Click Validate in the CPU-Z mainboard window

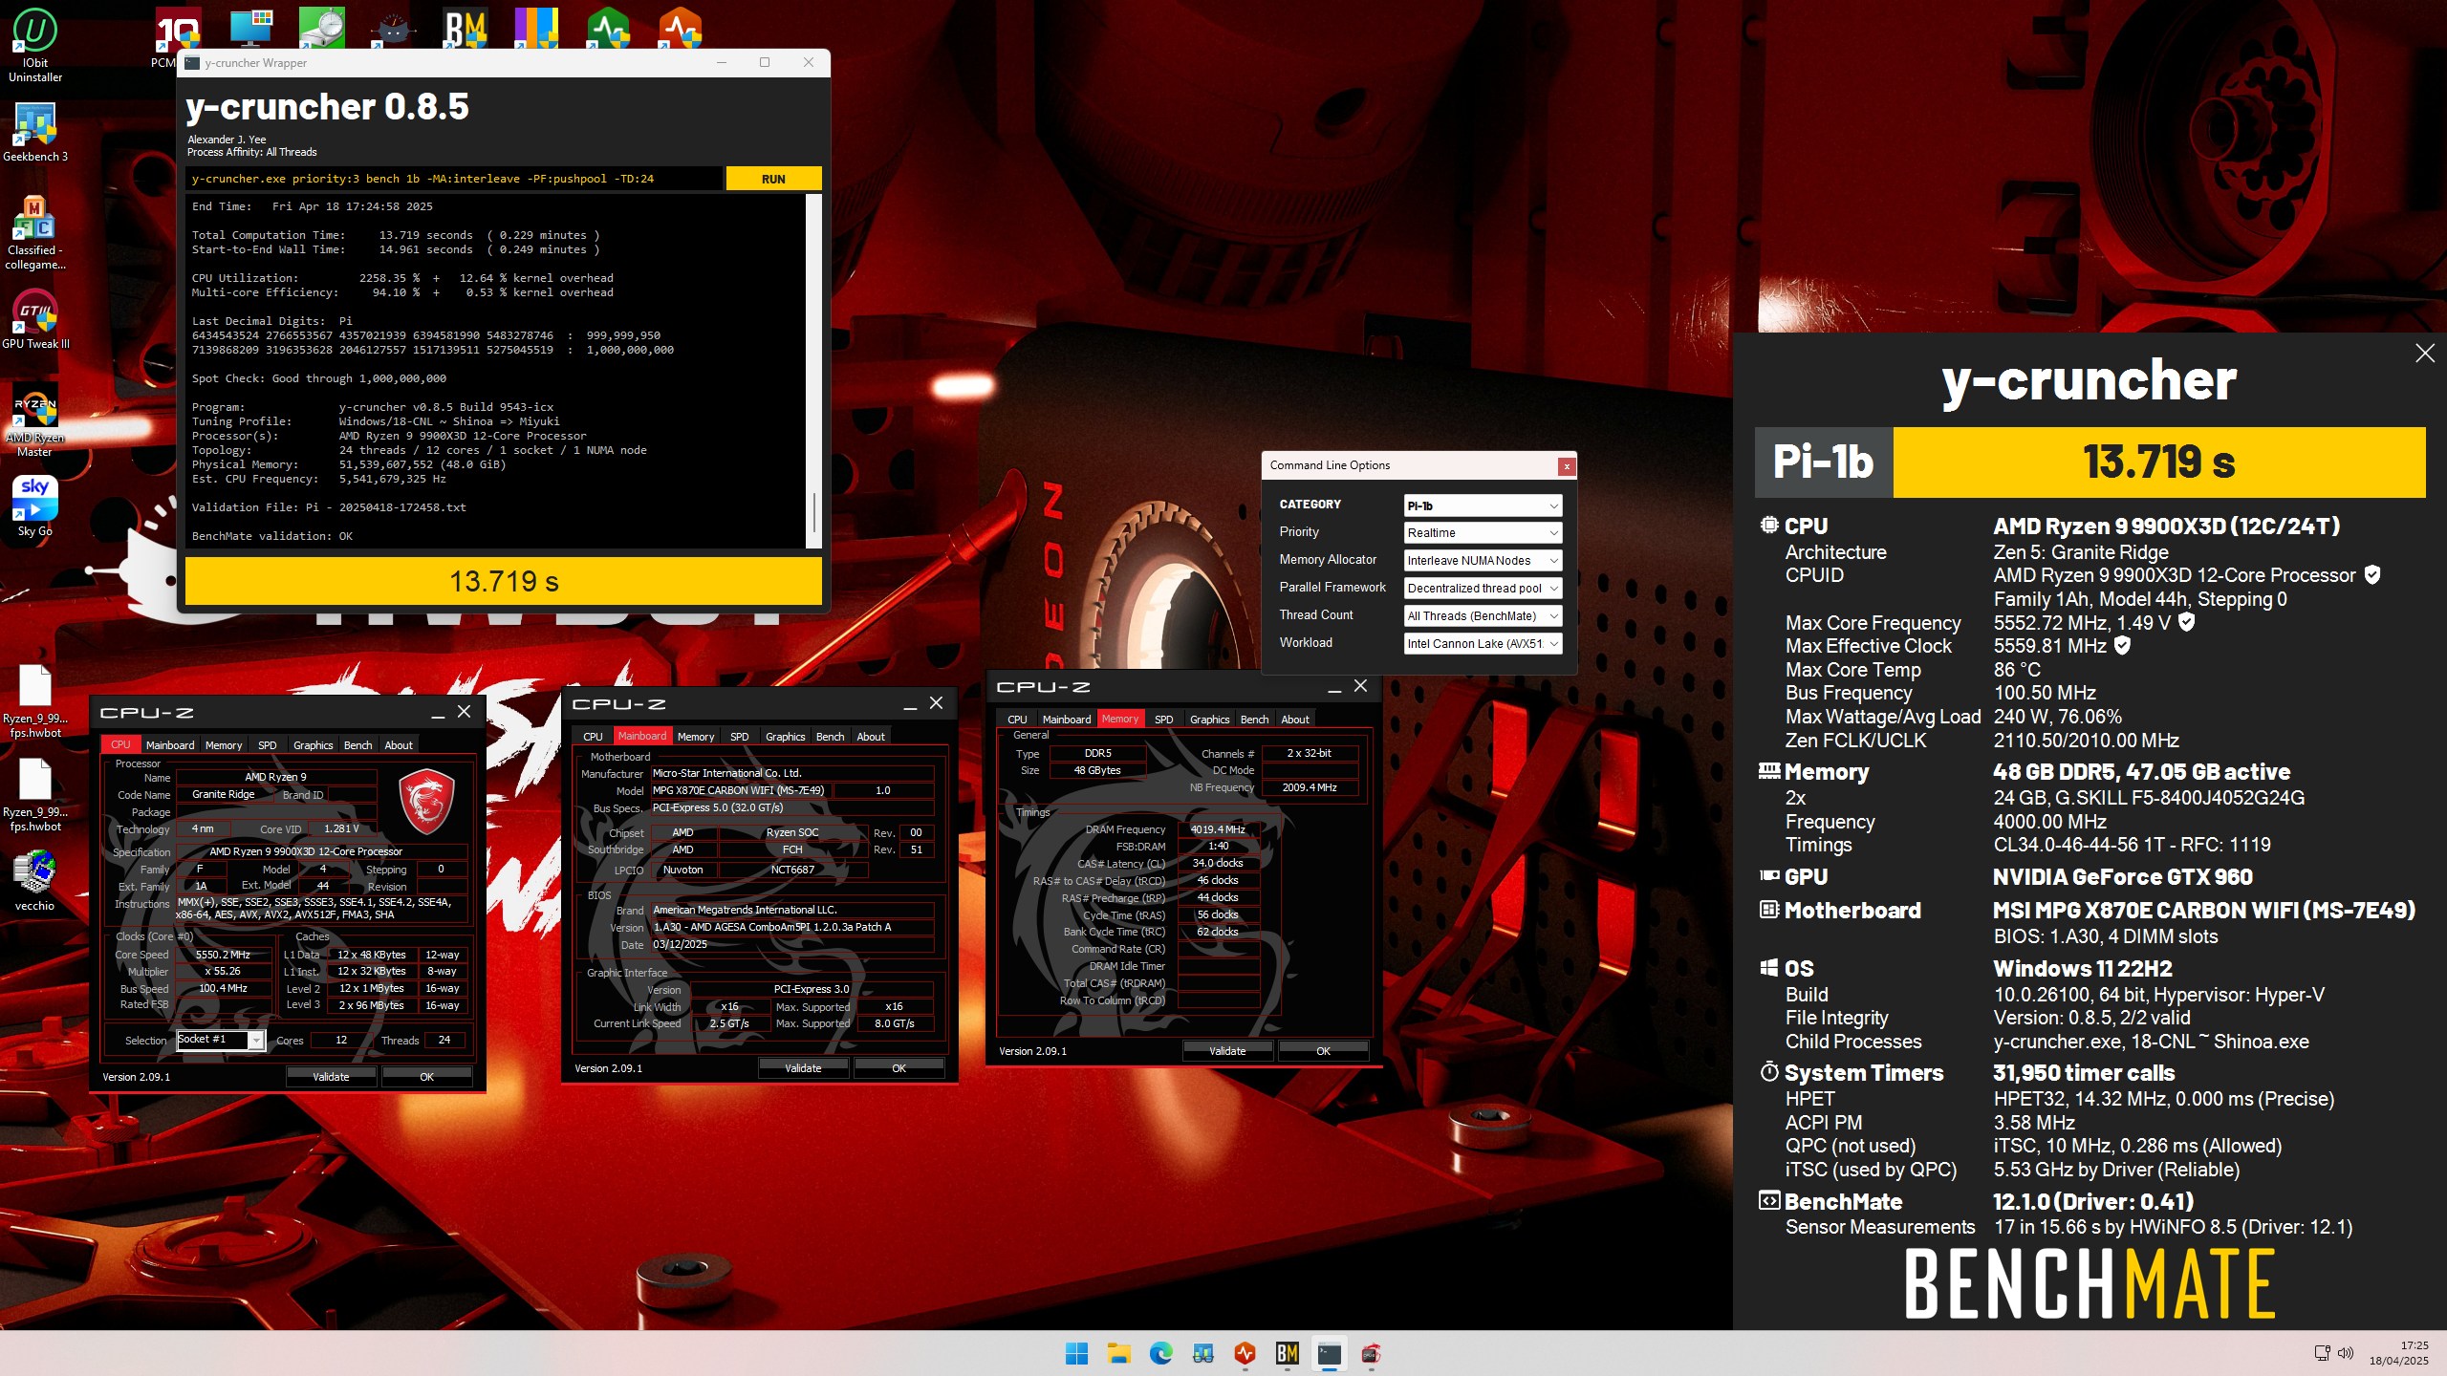coord(803,1068)
